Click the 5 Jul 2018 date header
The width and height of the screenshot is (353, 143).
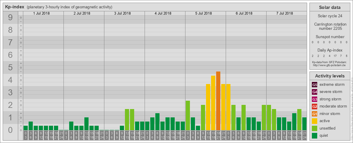[x=204, y=13]
